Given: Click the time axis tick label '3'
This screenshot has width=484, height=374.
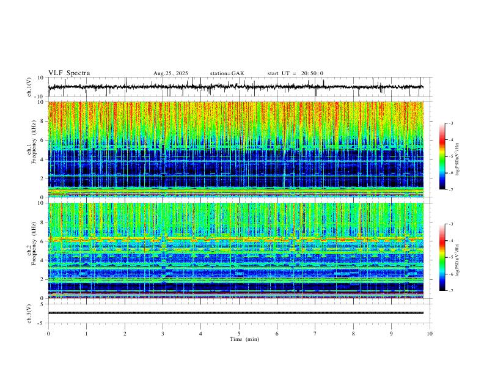Looking at the screenshot, I should click(163, 334).
